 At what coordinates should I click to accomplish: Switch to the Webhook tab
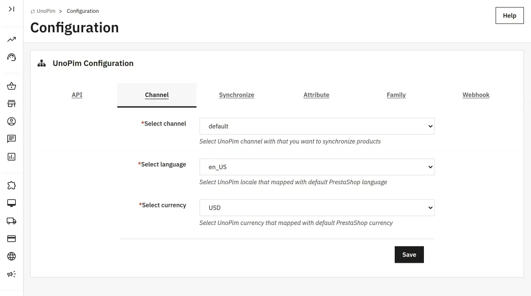click(x=476, y=95)
